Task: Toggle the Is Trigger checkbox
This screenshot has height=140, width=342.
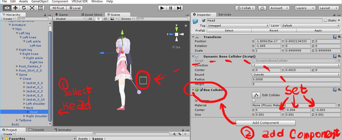Action: click(x=254, y=100)
